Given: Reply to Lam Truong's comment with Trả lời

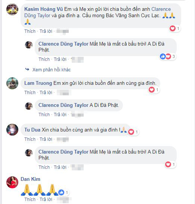Looking at the screenshot, I should (x=46, y=93).
